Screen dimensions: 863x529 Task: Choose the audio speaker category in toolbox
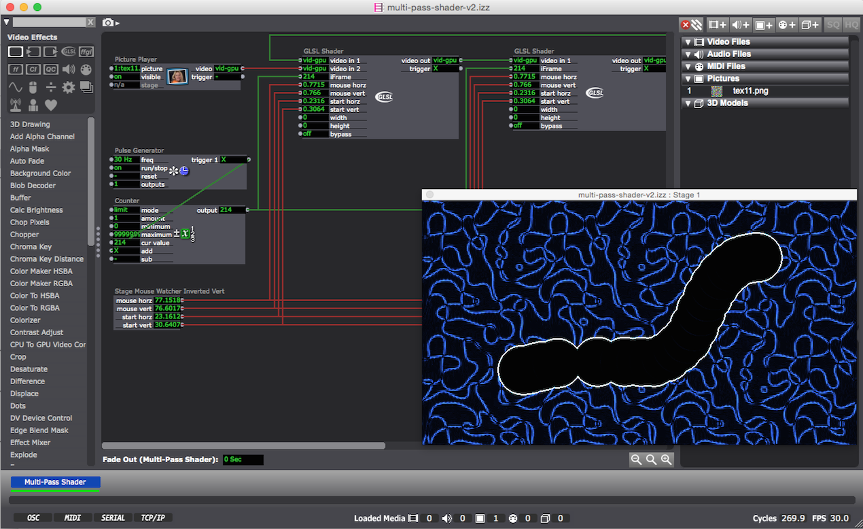pyautogui.click(x=69, y=69)
